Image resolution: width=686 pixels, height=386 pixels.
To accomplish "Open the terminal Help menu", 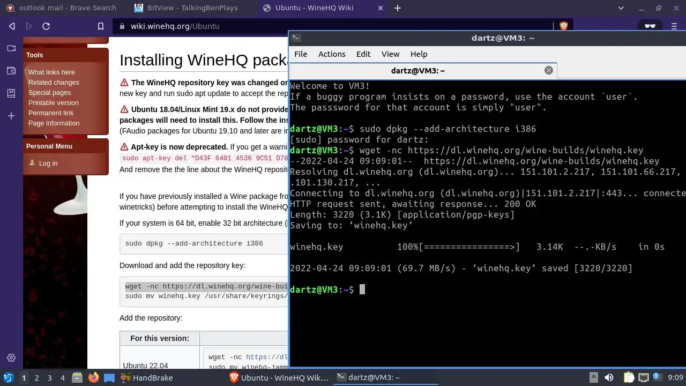I will (419, 54).
